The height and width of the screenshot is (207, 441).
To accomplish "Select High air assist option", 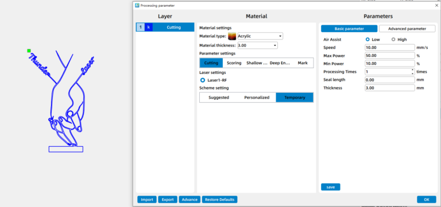I will click(x=393, y=40).
